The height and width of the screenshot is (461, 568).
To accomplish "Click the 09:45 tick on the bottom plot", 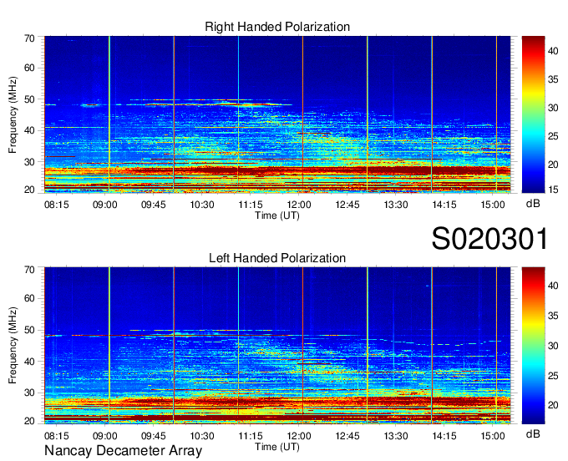I will point(154,436).
